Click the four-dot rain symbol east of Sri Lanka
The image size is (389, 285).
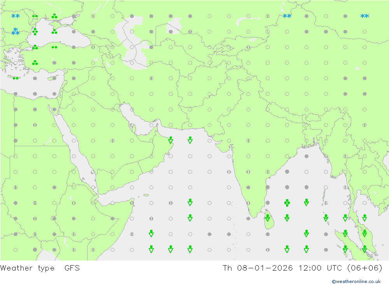(287, 203)
